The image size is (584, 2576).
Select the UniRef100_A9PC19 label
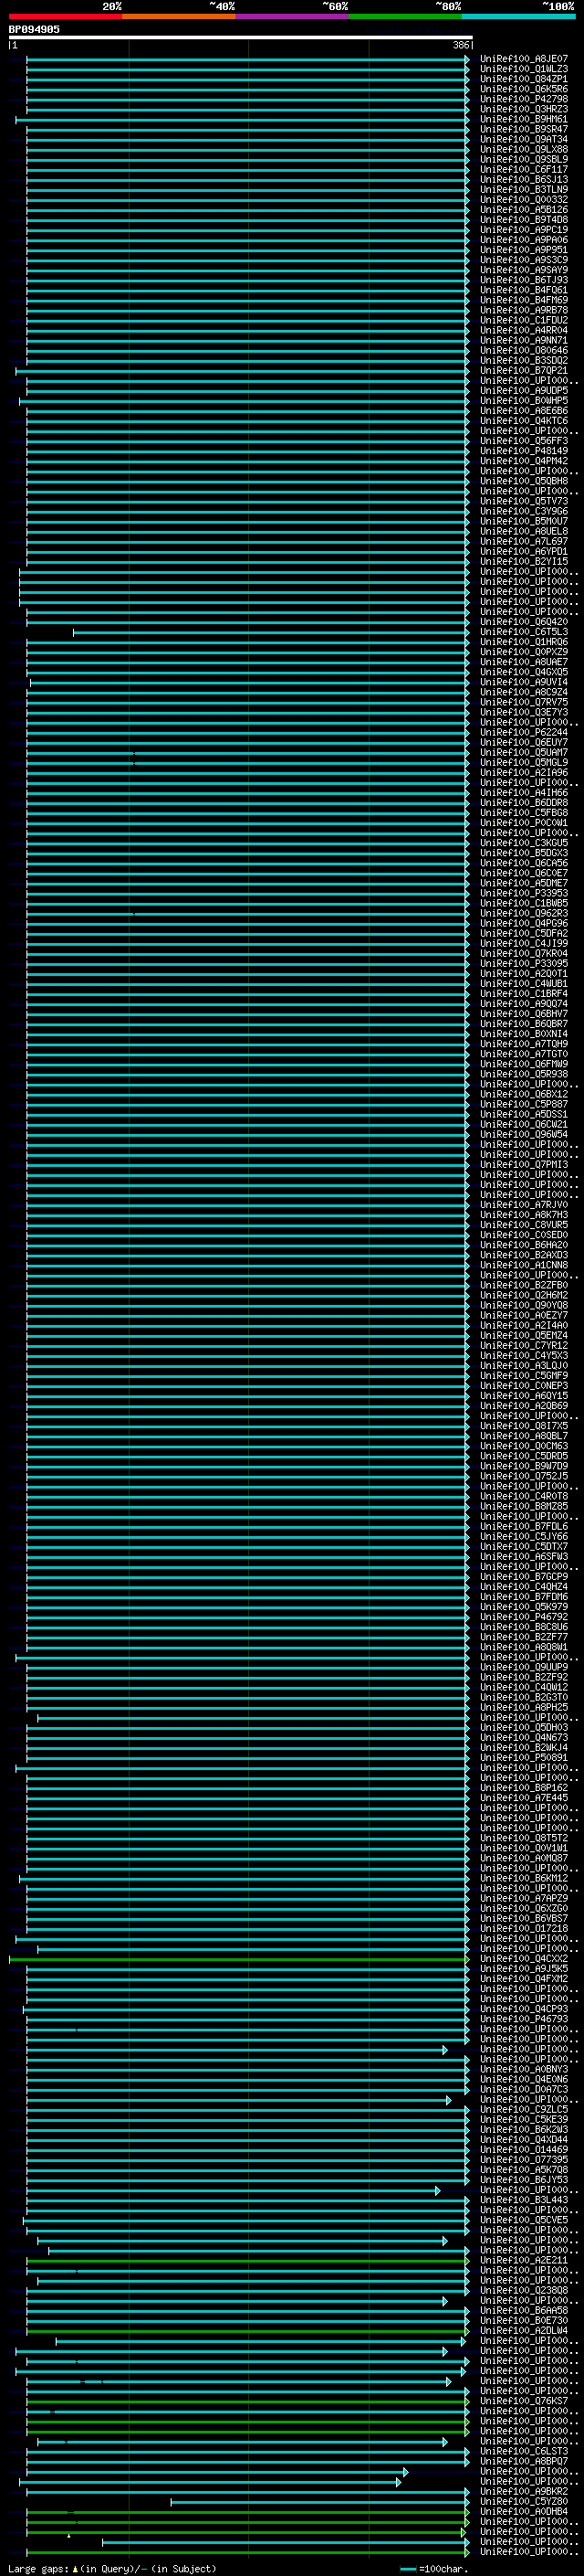[523, 229]
